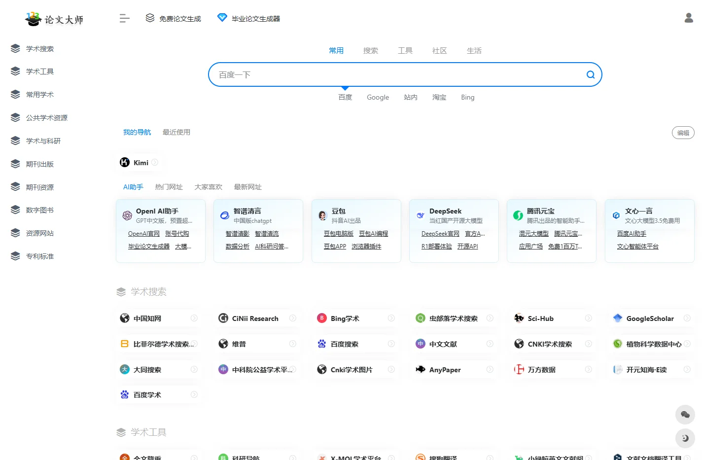Image resolution: width=702 pixels, height=460 pixels.
Task: Switch to the 搜索 search category tab
Action: (x=371, y=50)
